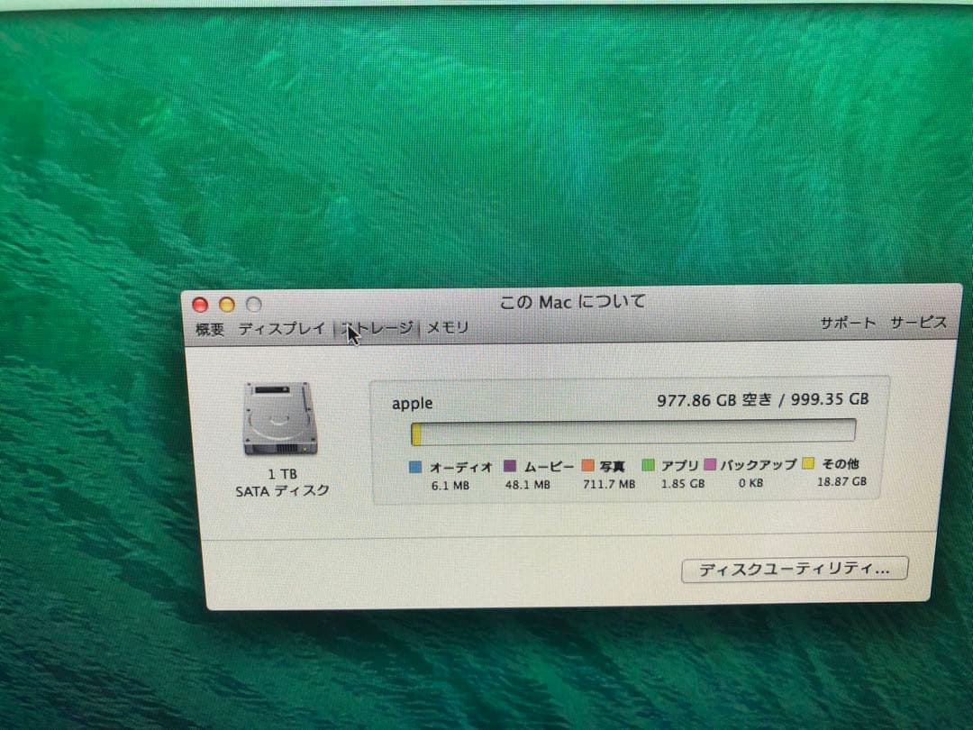Screen dimensions: 973x730
Task: Click the この Mac について title bar
Action: (571, 302)
